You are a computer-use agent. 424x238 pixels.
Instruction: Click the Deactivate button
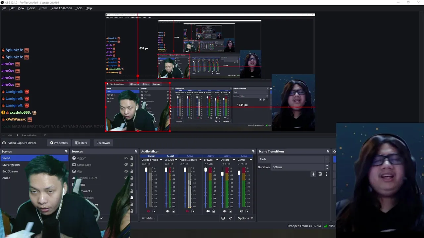103,143
